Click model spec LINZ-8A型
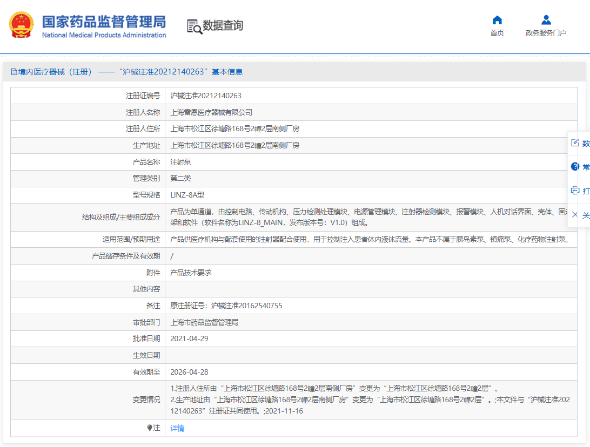Viewport: 590px width, 447px height. click(187, 195)
